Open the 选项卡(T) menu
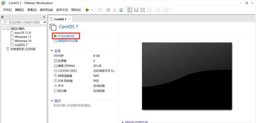256x123 pixels. pos(62,10)
